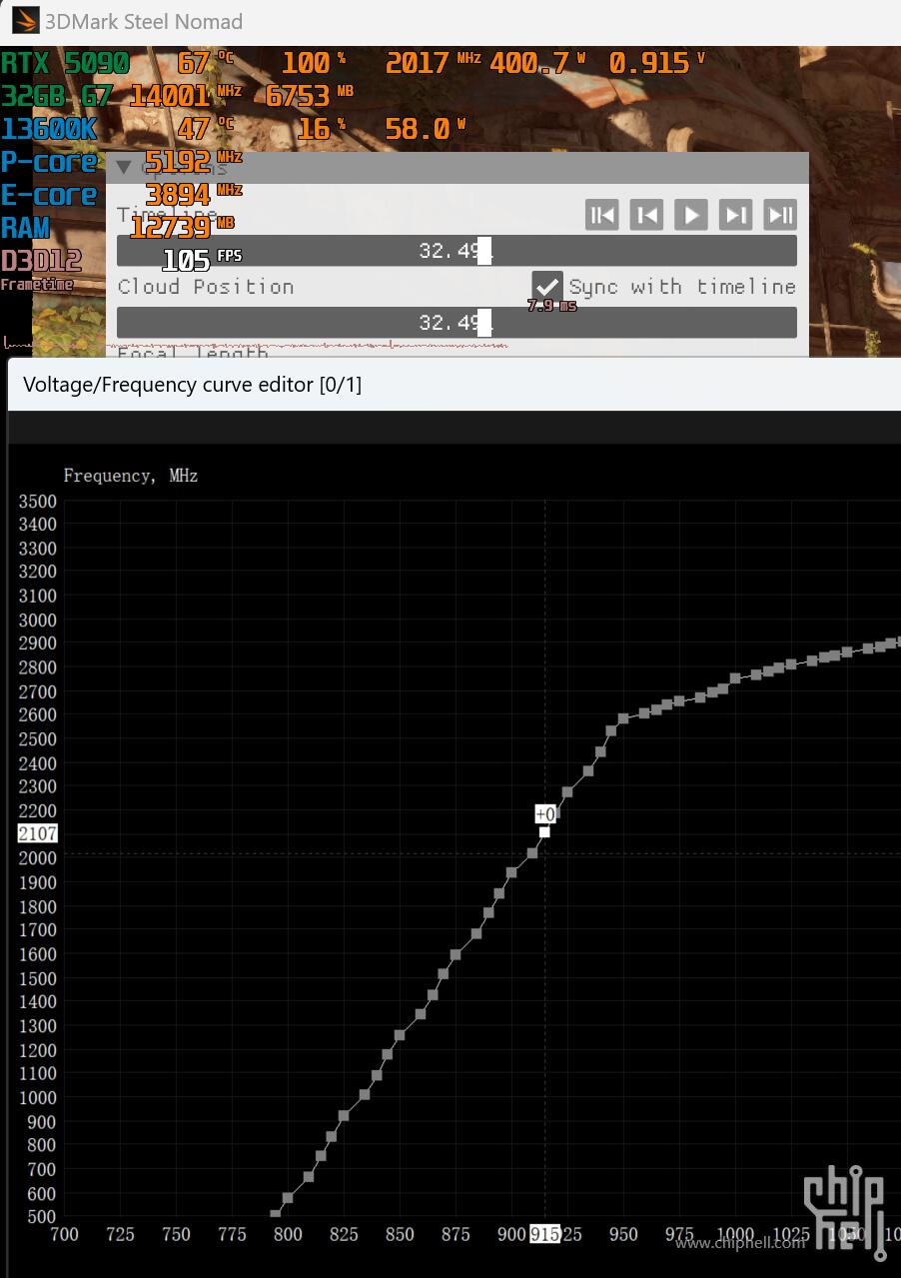Jump to timeline start button

point(602,215)
